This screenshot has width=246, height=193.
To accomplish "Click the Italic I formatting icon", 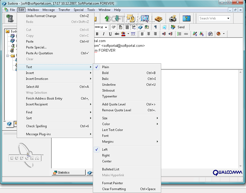I will click(x=103, y=34).
